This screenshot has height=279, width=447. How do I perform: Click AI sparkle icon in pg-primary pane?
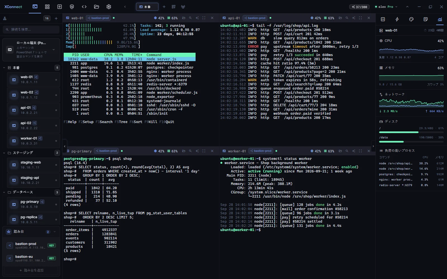pos(197,151)
